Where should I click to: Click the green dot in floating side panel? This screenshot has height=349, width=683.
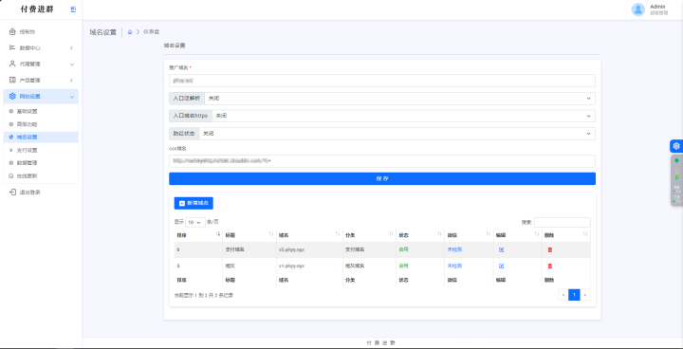676,160
